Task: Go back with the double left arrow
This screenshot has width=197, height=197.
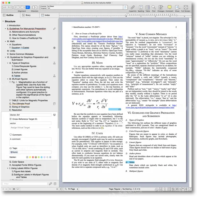Action: tap(3, 189)
